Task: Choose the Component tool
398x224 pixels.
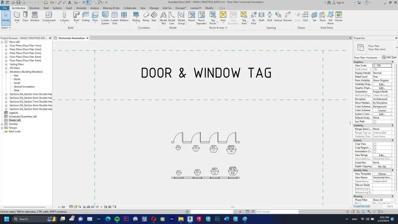Action: 49,17
